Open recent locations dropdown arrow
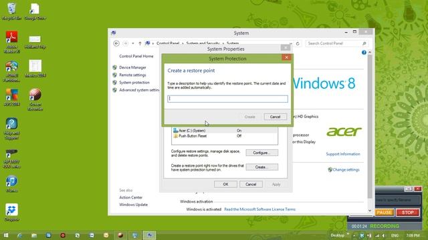Viewport: 428px width, 240px height. pos(133,43)
